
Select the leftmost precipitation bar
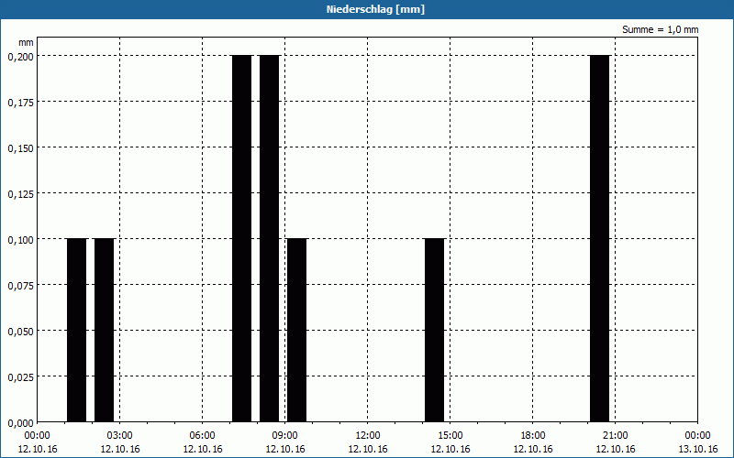pos(76,330)
